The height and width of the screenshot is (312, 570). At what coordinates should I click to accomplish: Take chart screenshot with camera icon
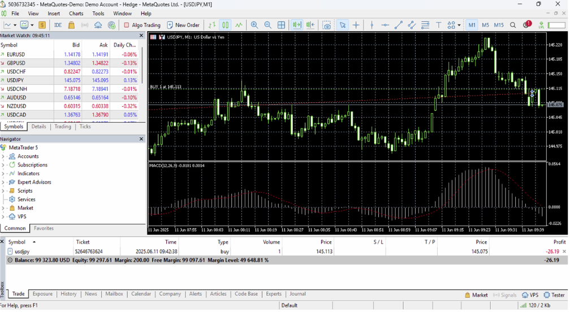coord(327,25)
